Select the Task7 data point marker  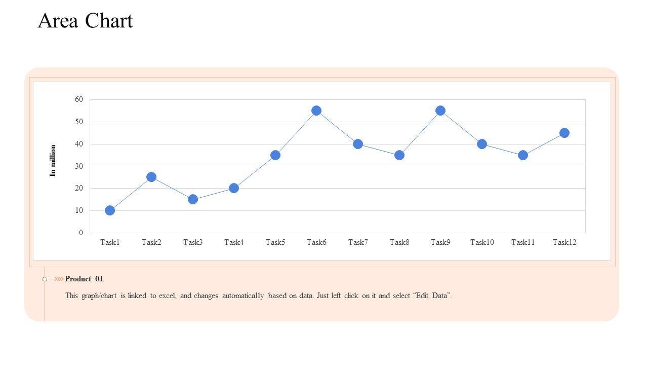point(358,144)
